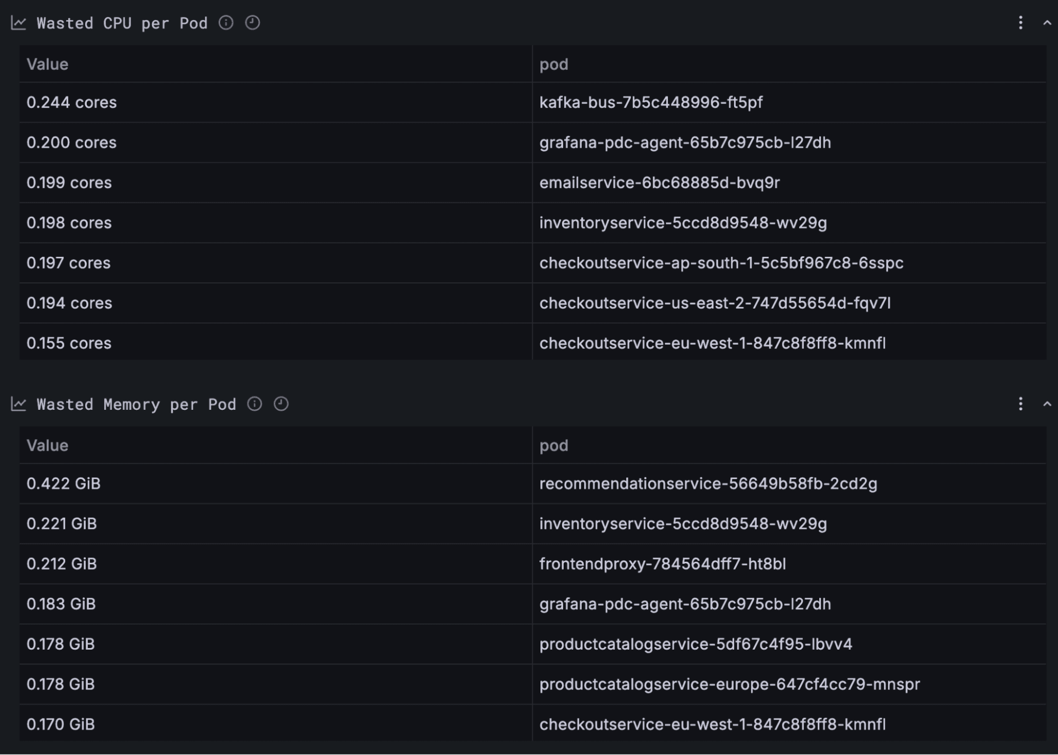Screen dimensions: 1058x755
Task: Open the info tooltip for Wasted Memory per Pod
Action: click(x=255, y=404)
